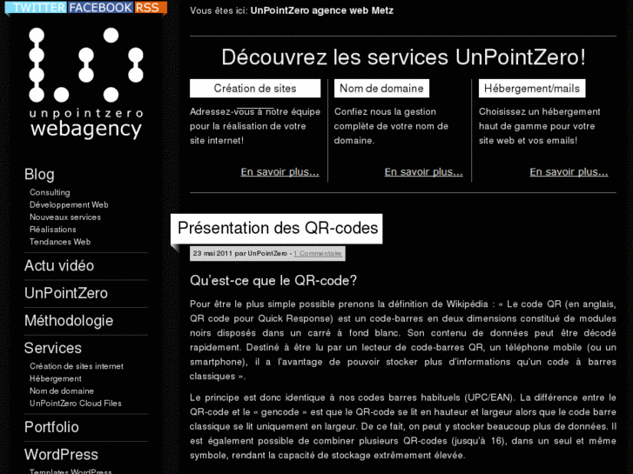
Task: Click the 23 mai 2011 par UnPointZero text
Action: point(239,253)
